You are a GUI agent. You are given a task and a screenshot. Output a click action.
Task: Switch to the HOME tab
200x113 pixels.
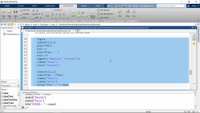click(7, 6)
